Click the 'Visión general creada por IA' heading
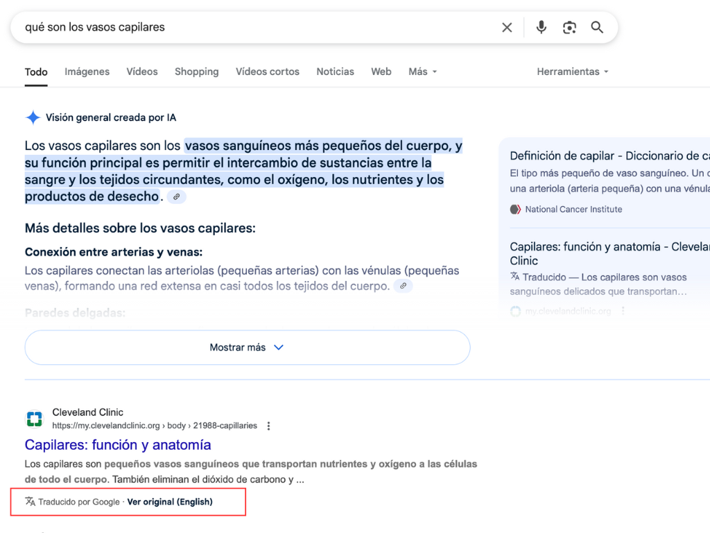Screen dimensions: 710x533 [x=111, y=118]
